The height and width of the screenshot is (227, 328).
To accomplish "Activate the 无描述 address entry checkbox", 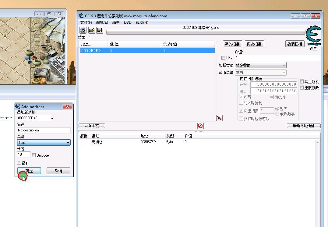I will 83,142.
